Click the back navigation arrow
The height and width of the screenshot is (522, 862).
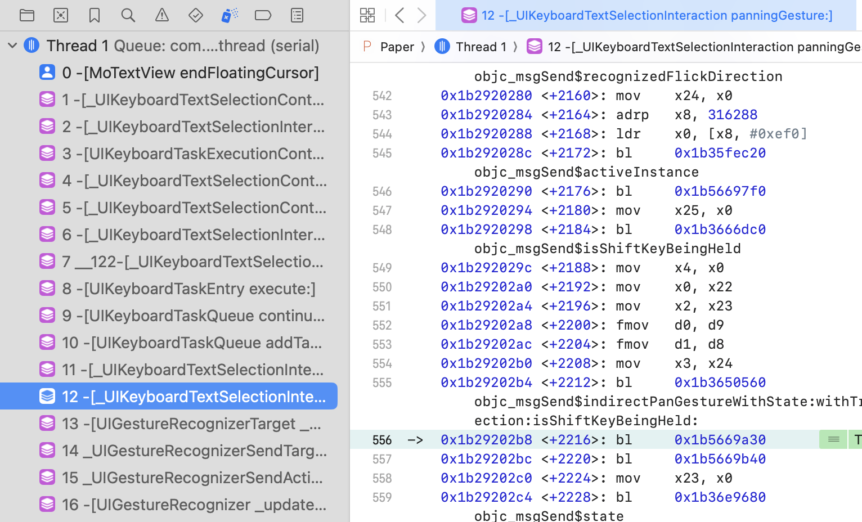pos(399,15)
